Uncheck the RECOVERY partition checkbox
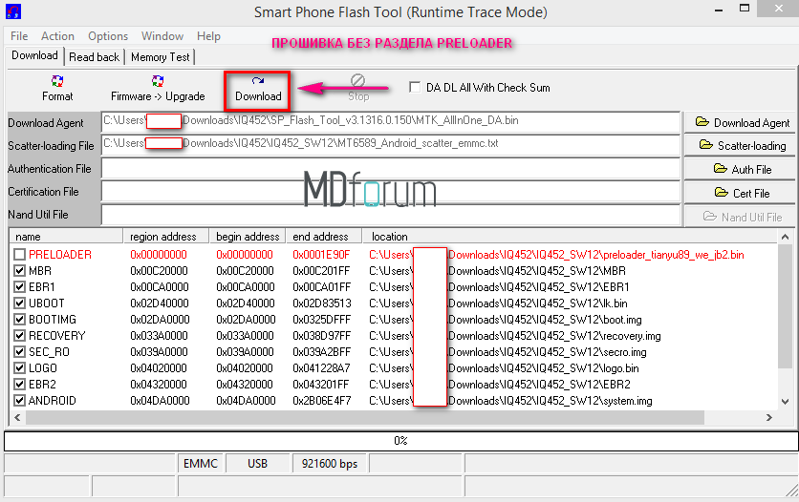Screen dimensions: 799x502 (x=19, y=336)
